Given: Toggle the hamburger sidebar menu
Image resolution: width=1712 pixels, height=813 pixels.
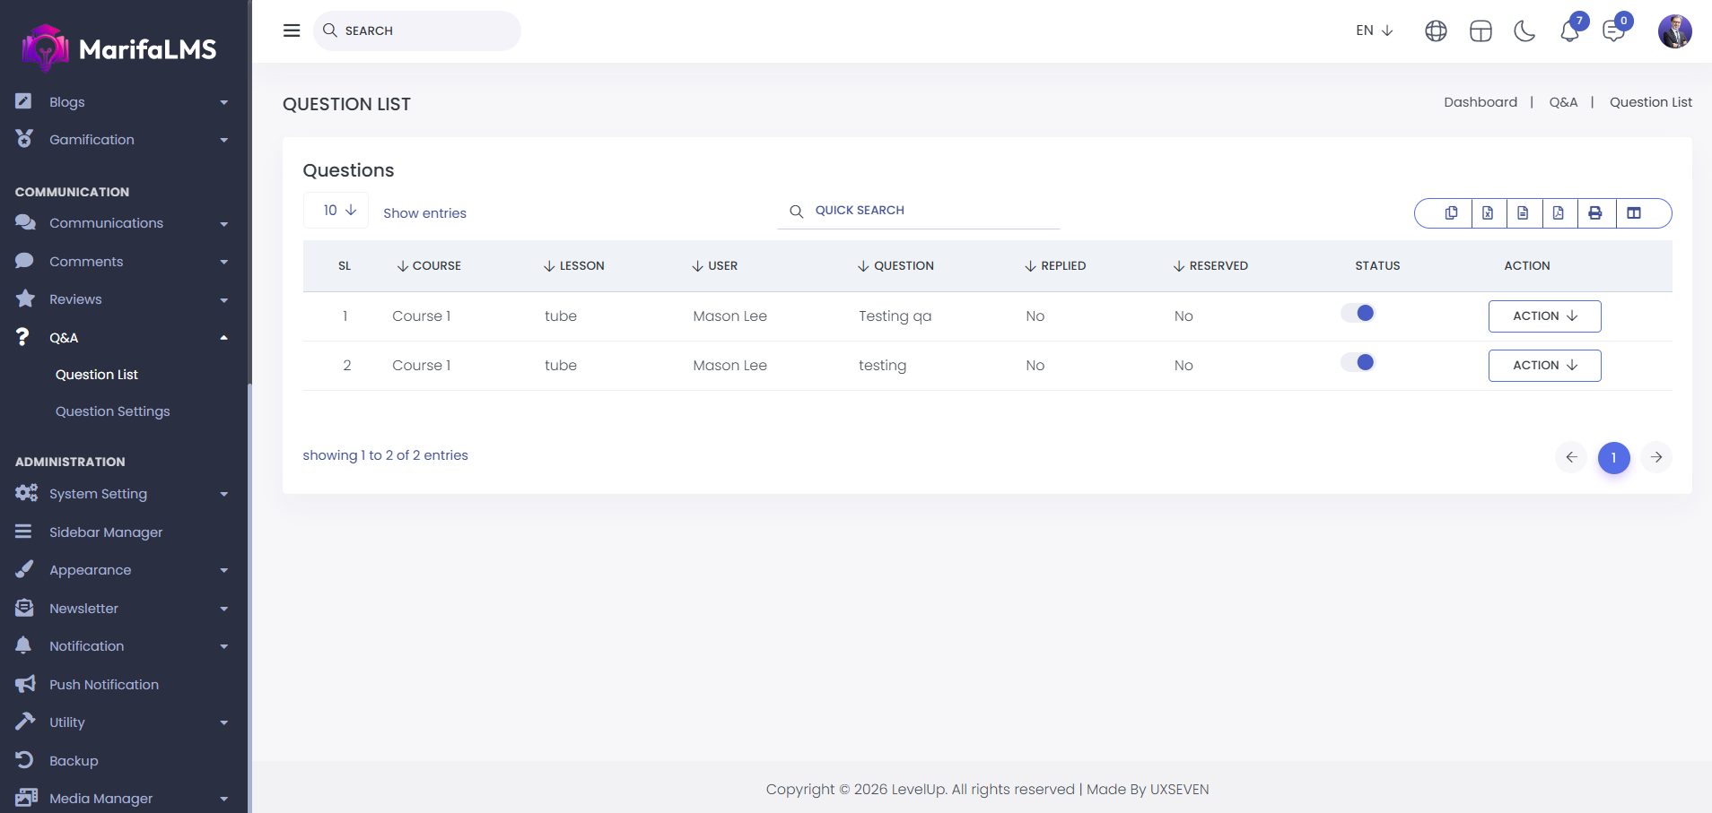Looking at the screenshot, I should tap(292, 30).
